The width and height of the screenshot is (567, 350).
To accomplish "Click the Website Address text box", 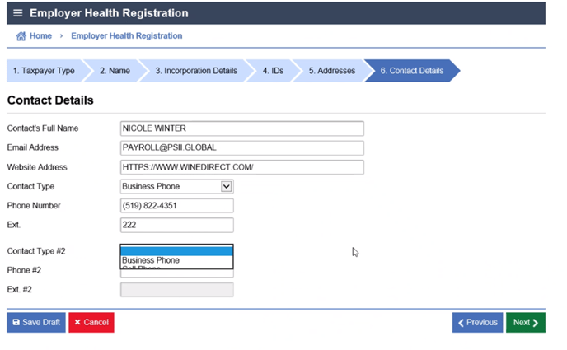I will [241, 167].
